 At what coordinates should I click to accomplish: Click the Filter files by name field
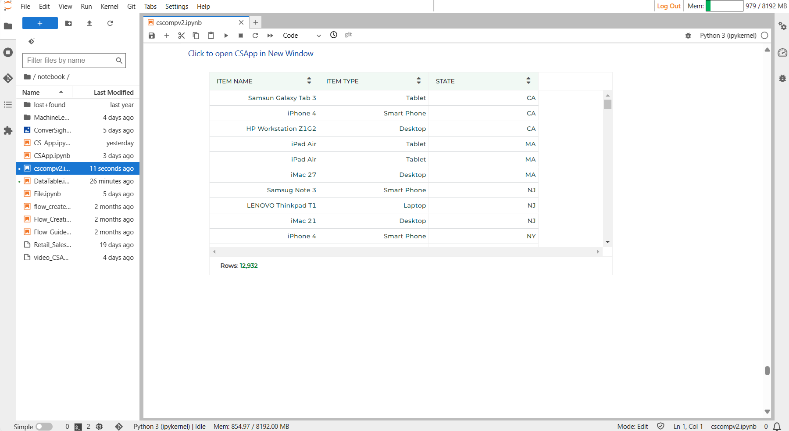pyautogui.click(x=74, y=61)
